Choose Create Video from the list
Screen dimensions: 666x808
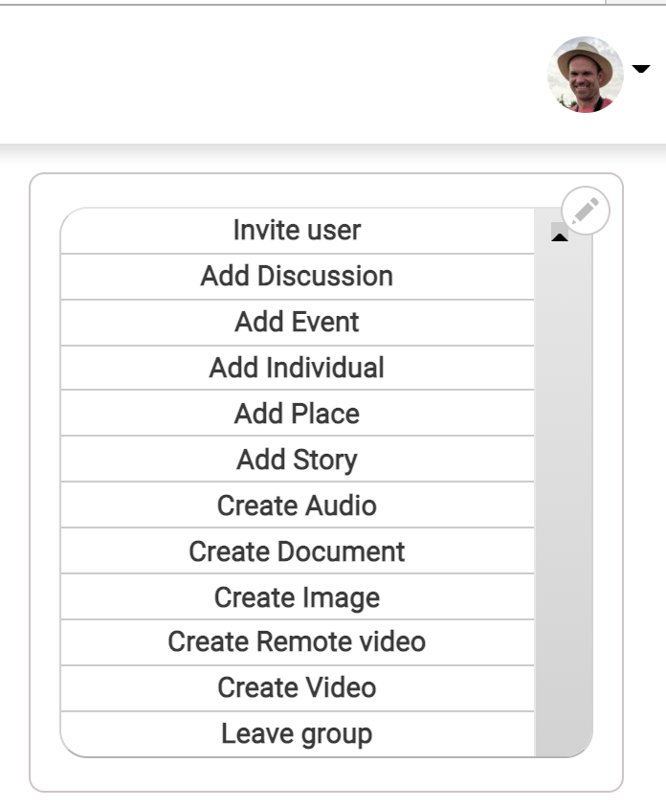pyautogui.click(x=298, y=688)
